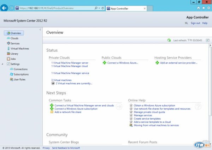212x150 pixels.
Task: Open Services navigation item
Action: pos(13,43)
